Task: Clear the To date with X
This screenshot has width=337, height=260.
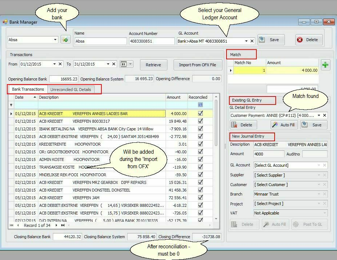Action: point(114,64)
